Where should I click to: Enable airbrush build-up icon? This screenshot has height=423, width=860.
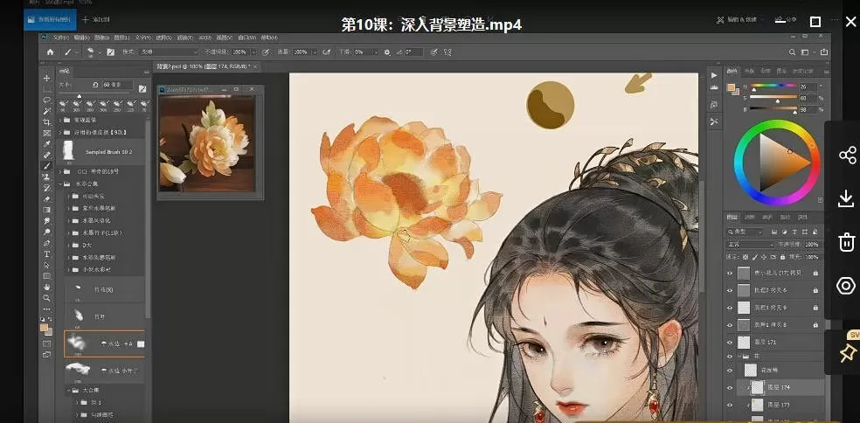(328, 52)
